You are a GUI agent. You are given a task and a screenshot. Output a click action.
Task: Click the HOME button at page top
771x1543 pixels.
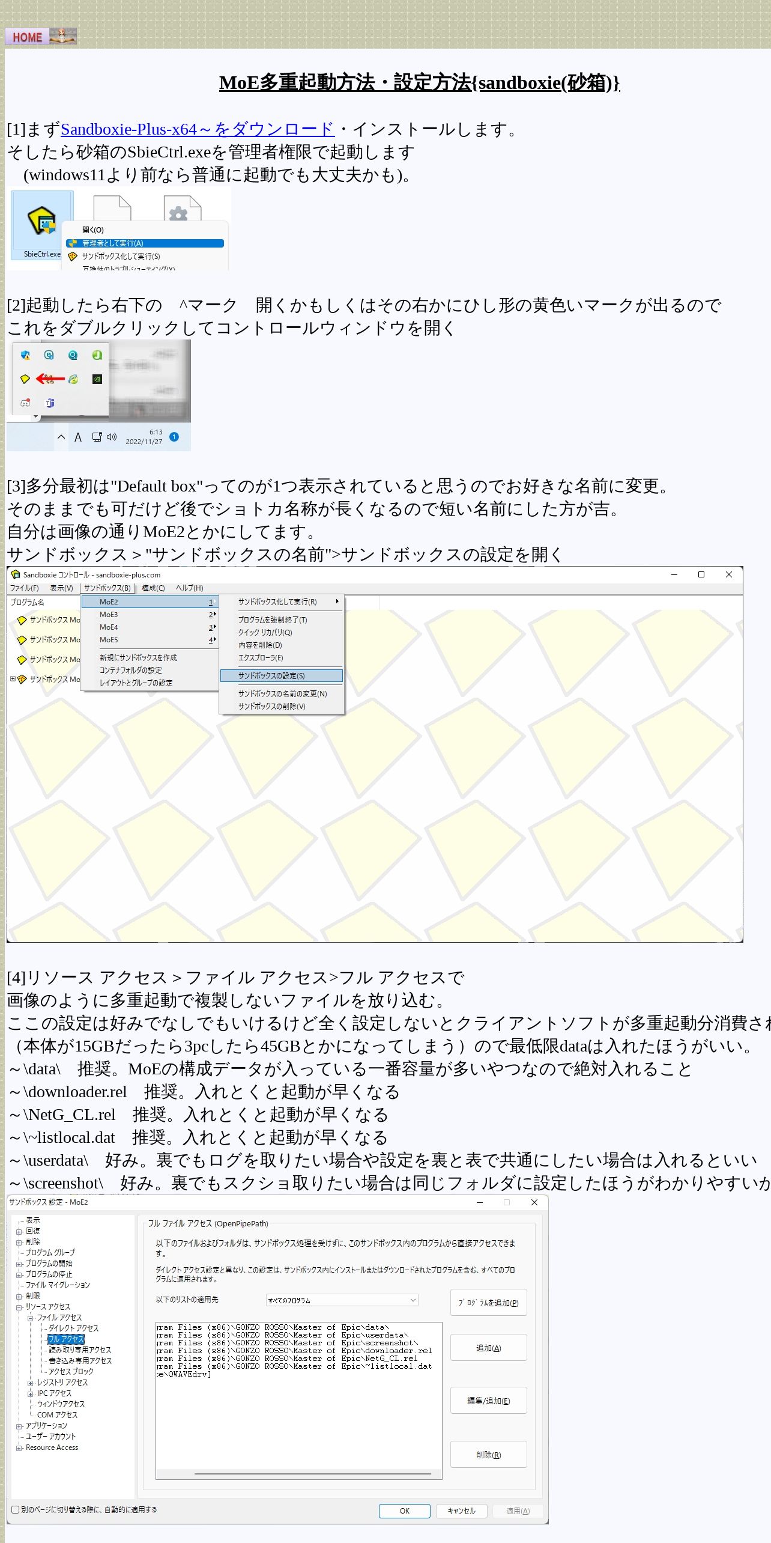coord(40,36)
